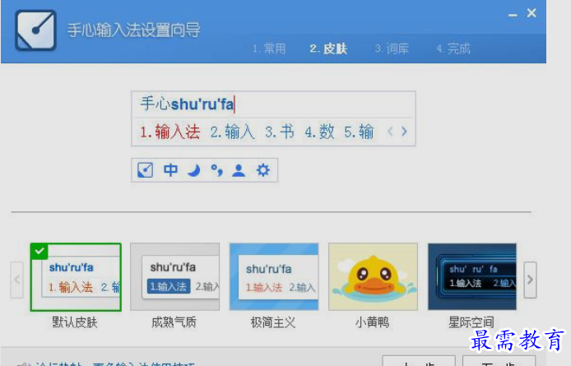Switch to step 3.词库
This screenshot has width=571, height=366.
pyautogui.click(x=392, y=49)
